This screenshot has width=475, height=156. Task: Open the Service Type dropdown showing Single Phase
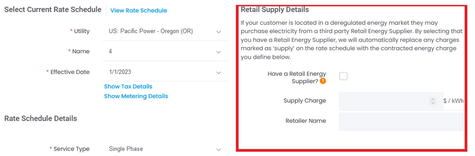(165, 149)
